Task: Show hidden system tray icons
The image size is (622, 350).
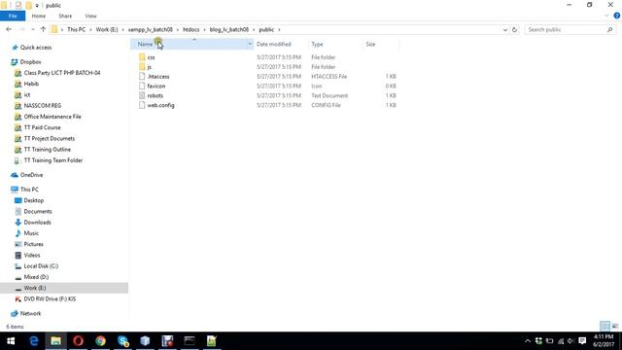Action: 527,341
